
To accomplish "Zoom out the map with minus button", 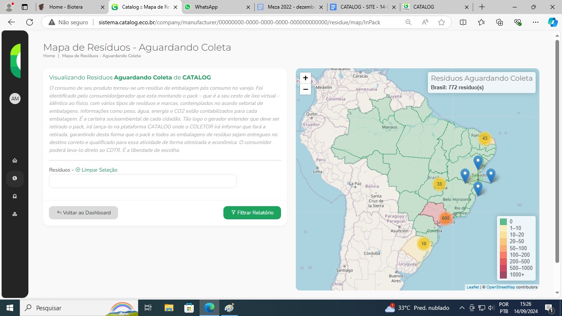I will [x=305, y=89].
